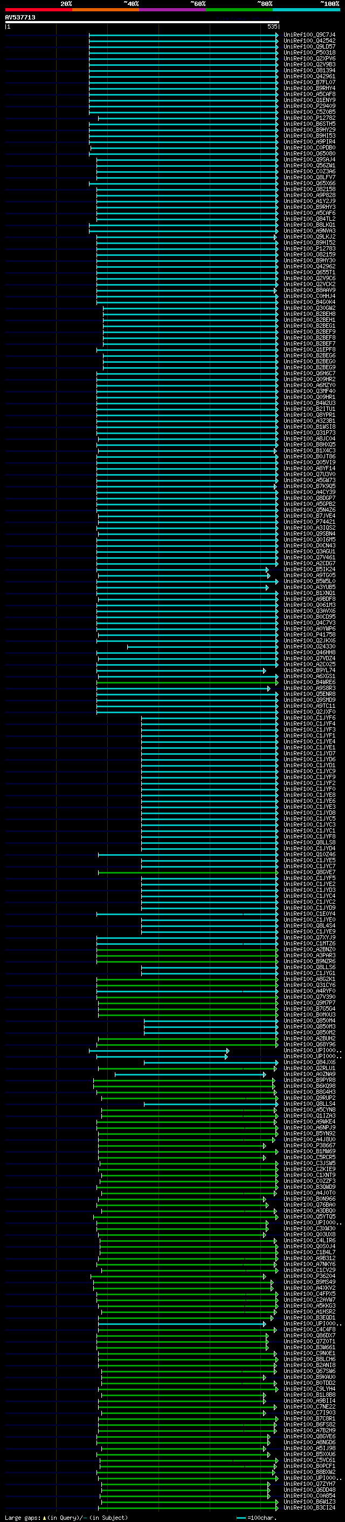Click the UniRef100_Q8LLS8 label
Image resolution: width=345 pixels, height=1522 pixels.
(x=309, y=843)
